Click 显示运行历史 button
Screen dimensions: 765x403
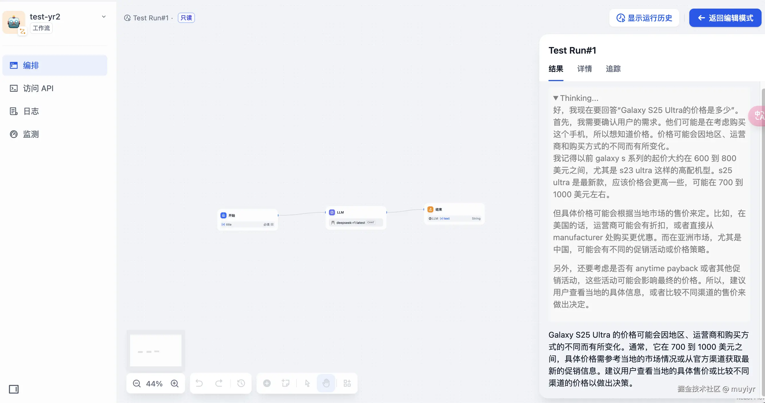644,18
